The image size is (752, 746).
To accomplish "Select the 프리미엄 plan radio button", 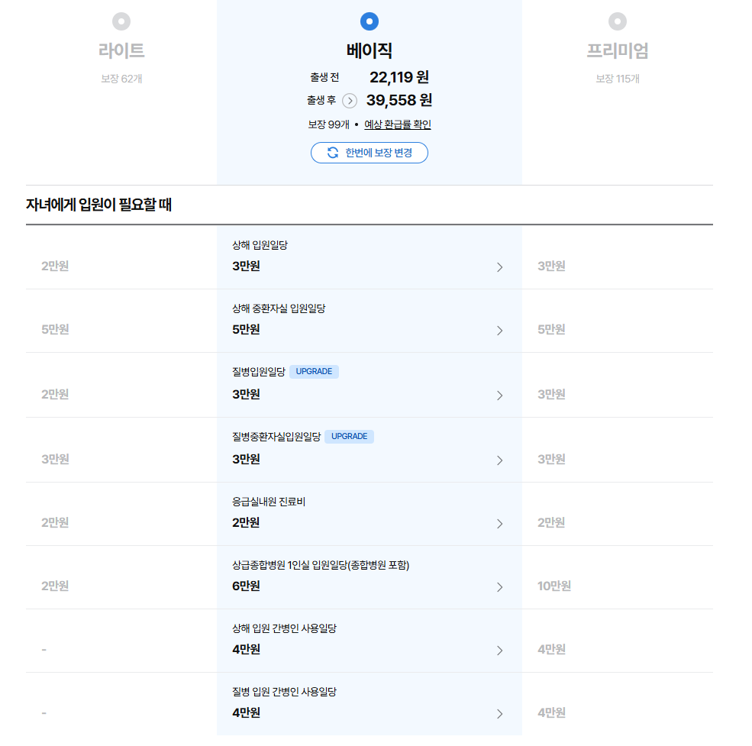I will [617, 21].
